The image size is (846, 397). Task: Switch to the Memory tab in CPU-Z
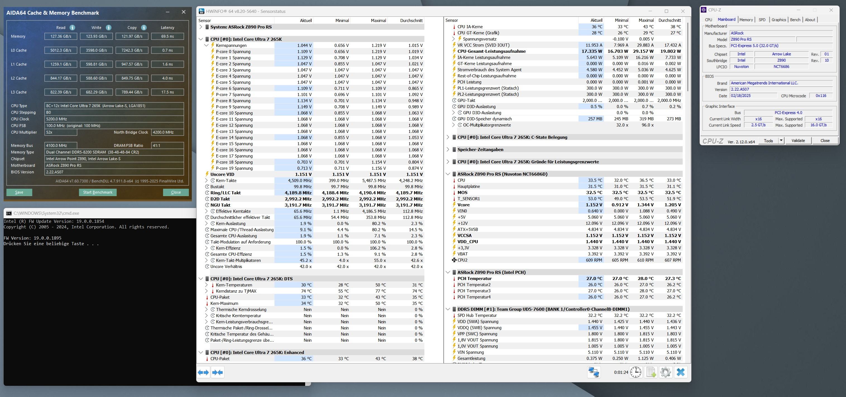pos(746,20)
